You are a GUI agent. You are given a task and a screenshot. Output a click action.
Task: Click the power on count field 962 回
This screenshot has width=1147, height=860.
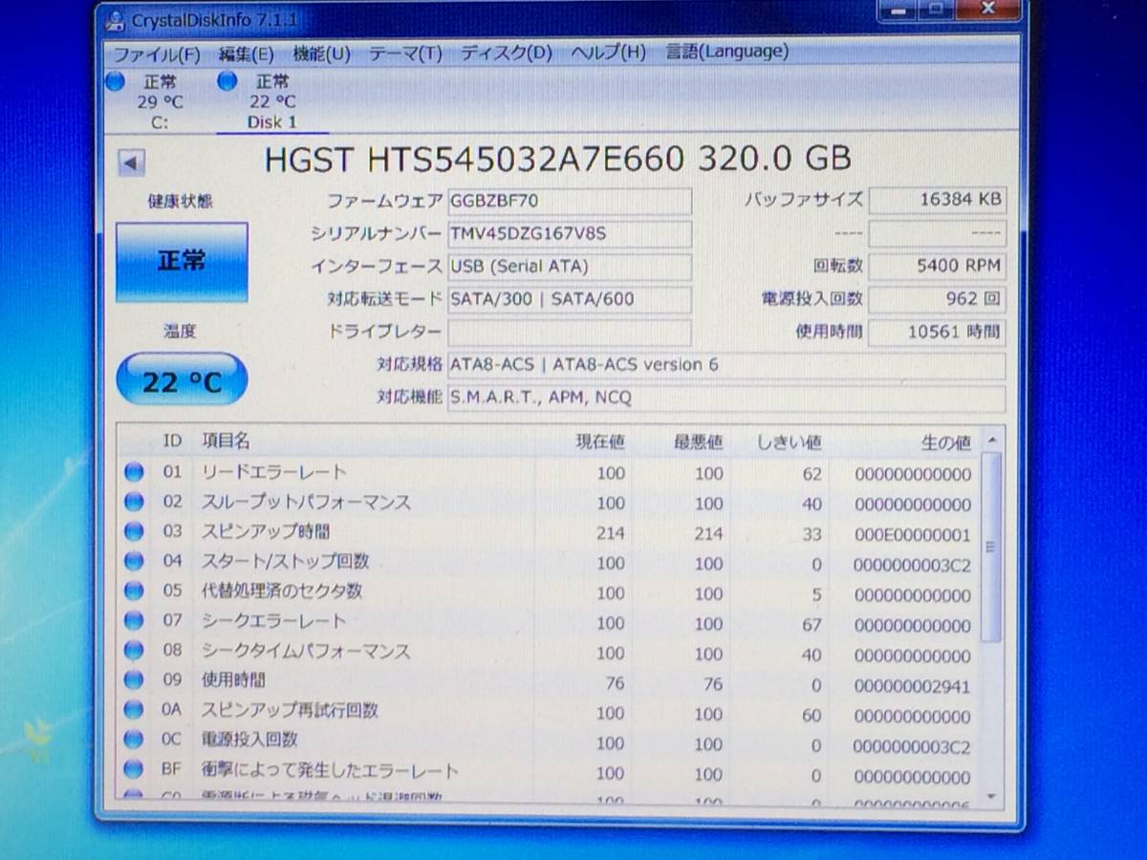pyautogui.click(x=938, y=299)
